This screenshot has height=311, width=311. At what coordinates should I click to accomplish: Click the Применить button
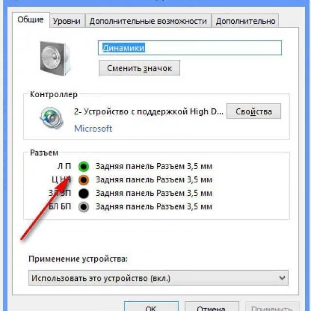coord(272,307)
